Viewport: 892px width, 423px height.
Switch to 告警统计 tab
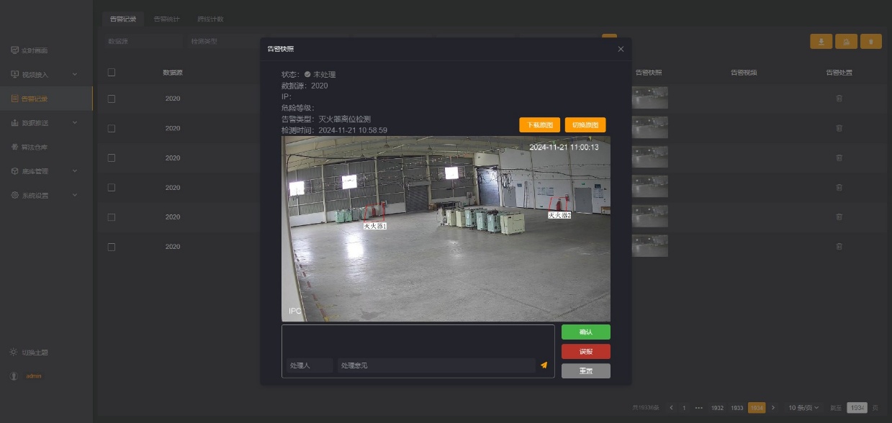[x=167, y=19]
